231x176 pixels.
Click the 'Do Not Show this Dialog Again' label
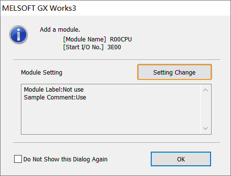[x=65, y=159]
